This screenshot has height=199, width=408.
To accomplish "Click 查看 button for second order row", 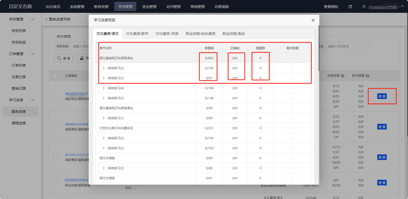I will 382,127.
